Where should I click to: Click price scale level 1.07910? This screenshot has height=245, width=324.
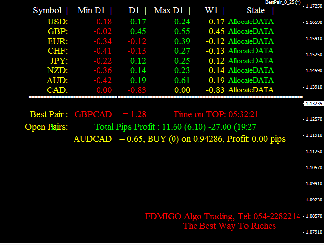pyautogui.click(x=314, y=232)
